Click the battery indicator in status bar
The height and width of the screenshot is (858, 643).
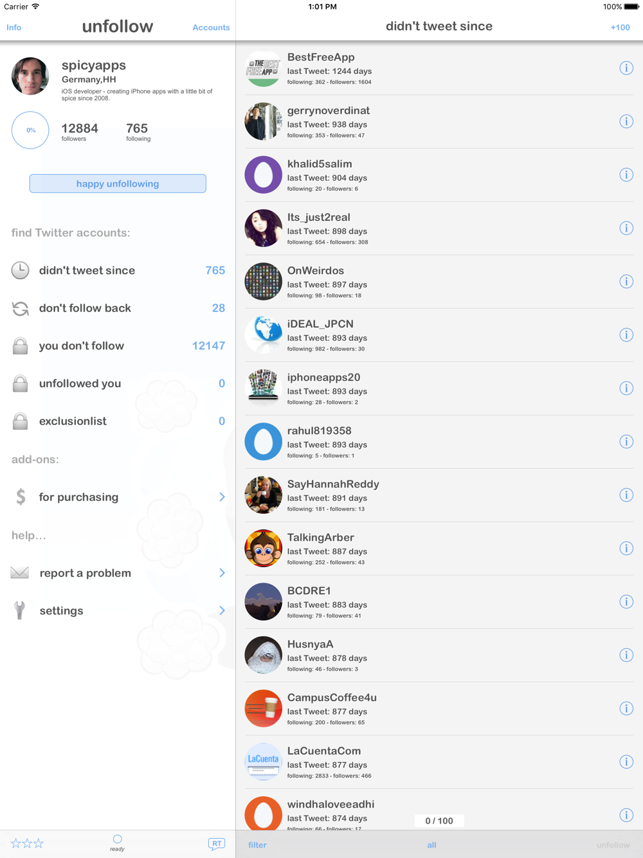(x=631, y=7)
